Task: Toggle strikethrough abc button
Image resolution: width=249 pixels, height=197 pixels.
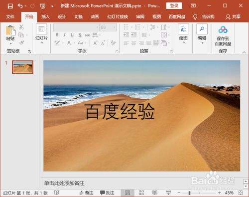Action: pyautogui.click(x=87, y=35)
